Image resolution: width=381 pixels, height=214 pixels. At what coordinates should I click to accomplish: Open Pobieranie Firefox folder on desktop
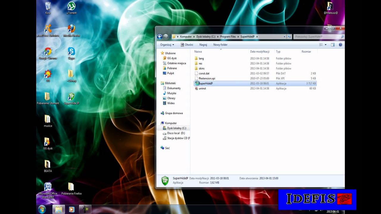(71, 189)
